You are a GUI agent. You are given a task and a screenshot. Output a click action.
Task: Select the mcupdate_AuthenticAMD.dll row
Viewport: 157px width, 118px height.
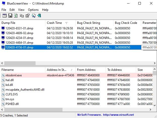[x=76, y=90]
